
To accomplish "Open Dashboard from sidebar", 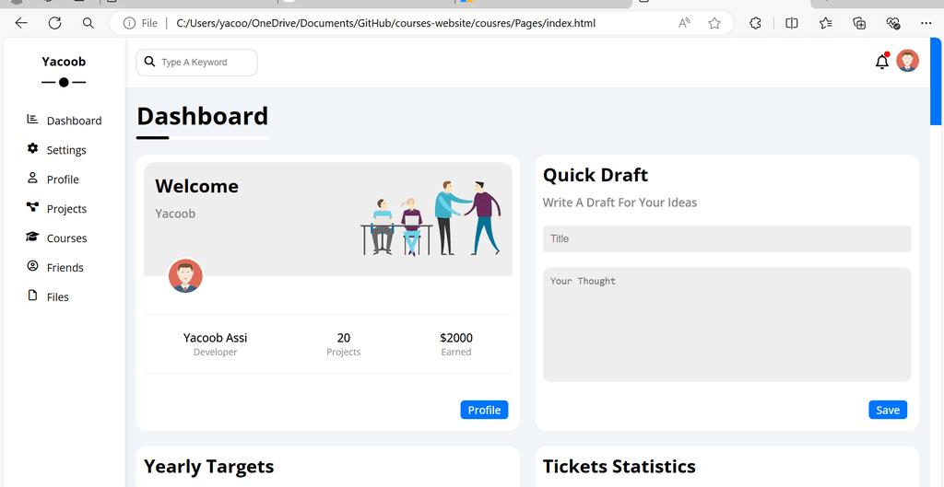I will click(x=64, y=121).
